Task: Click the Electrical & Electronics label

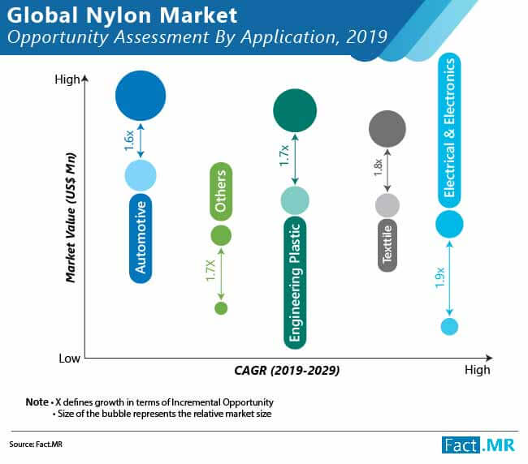Action: pos(449,130)
